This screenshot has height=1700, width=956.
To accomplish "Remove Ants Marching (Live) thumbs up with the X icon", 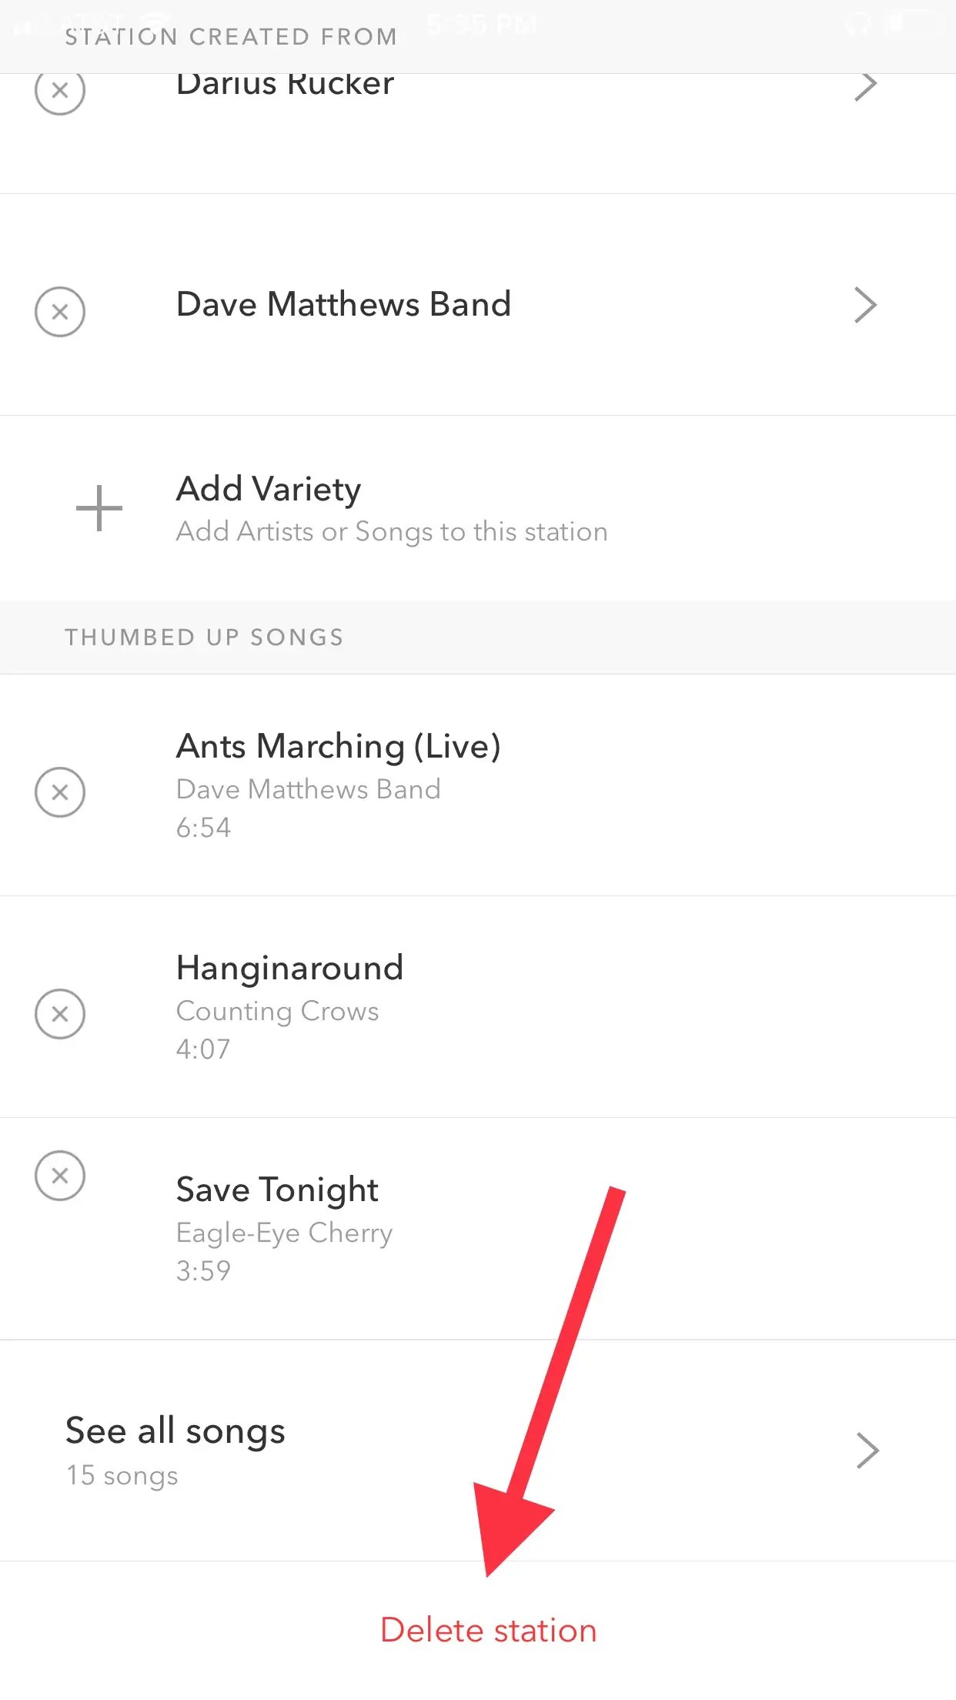I will [60, 792].
